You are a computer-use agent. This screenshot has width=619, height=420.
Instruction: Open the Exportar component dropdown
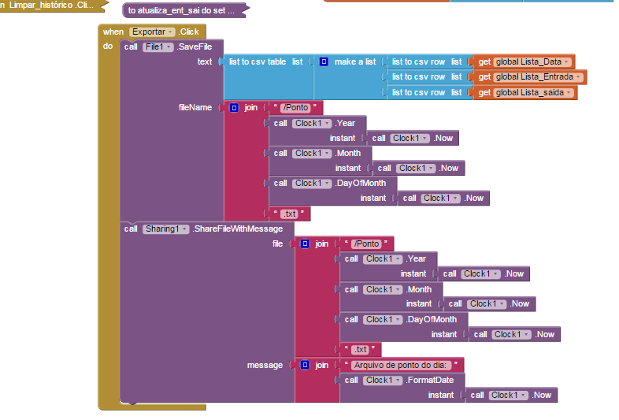170,32
